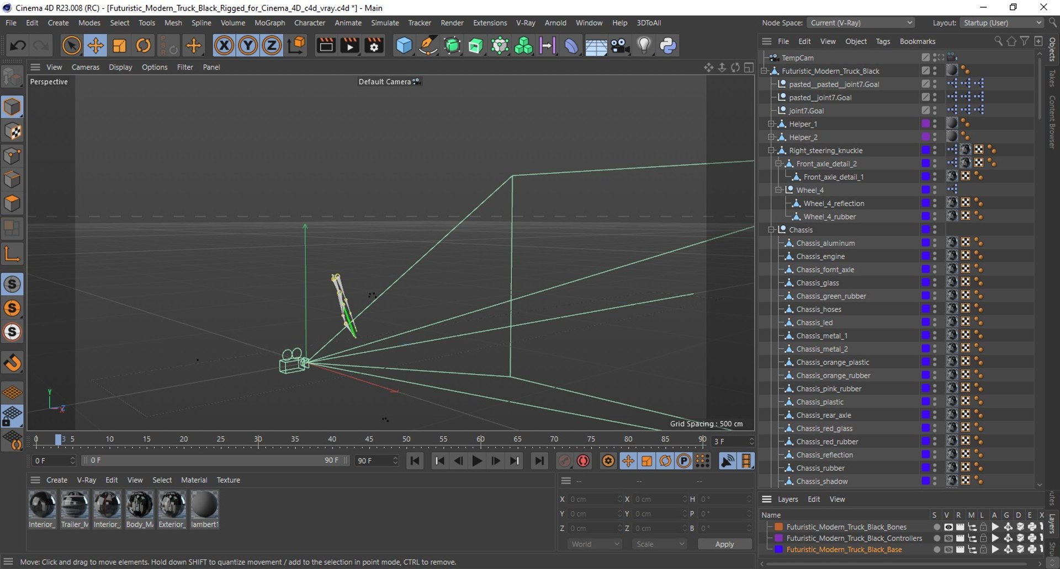Open the Material Manager Texture menu
Screen dimensions: 1060x569
click(228, 480)
